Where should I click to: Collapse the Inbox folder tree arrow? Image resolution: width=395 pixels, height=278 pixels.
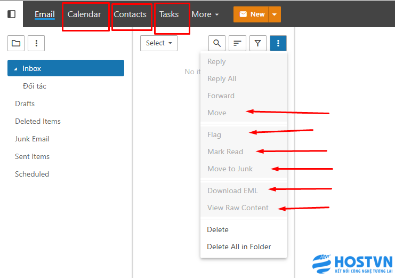(x=15, y=69)
